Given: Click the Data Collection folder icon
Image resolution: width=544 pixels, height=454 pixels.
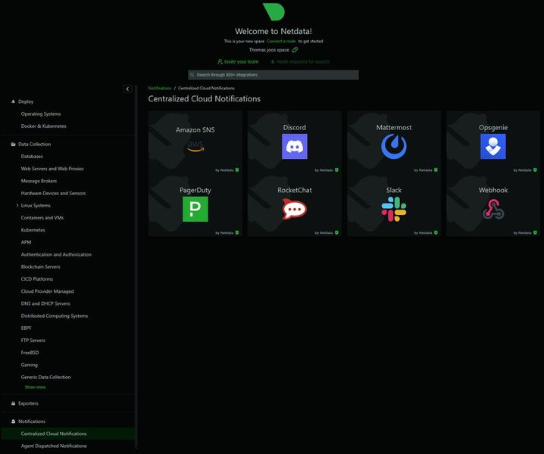Looking at the screenshot, I should (x=13, y=145).
